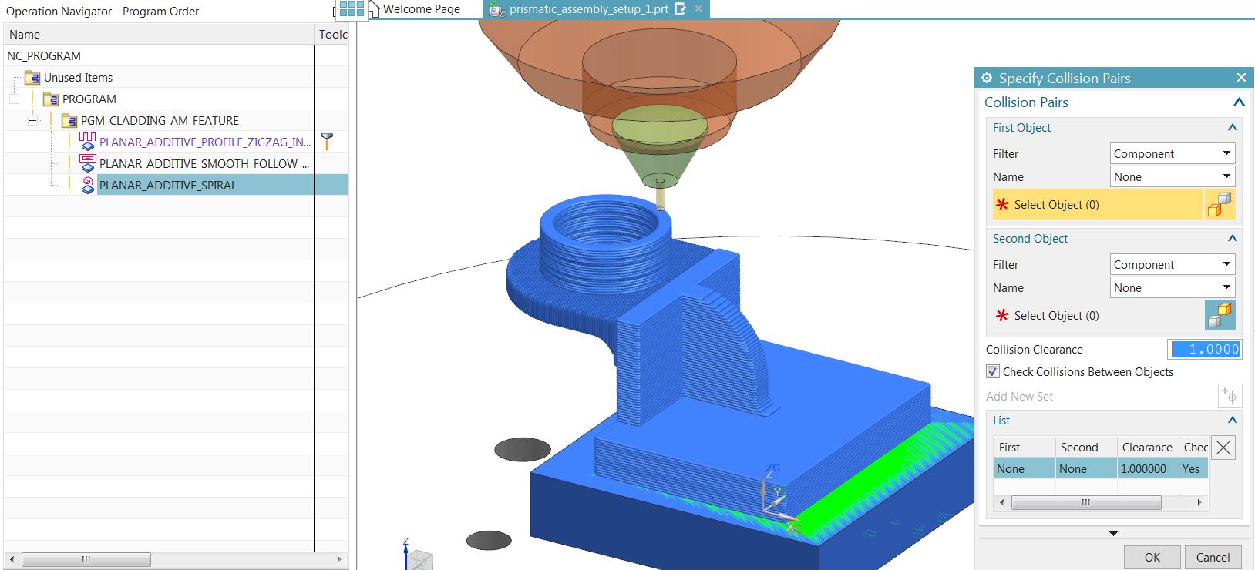1255x570 pixels.
Task: Click the spiral operation icon
Action: (87, 184)
